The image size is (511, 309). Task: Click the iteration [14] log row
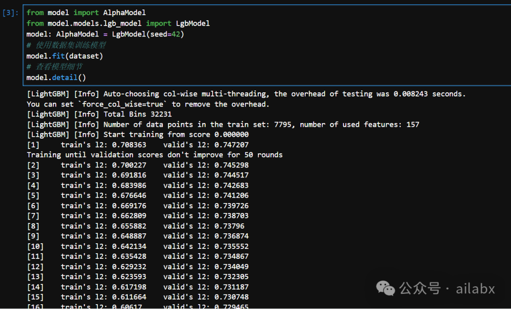[138, 287]
